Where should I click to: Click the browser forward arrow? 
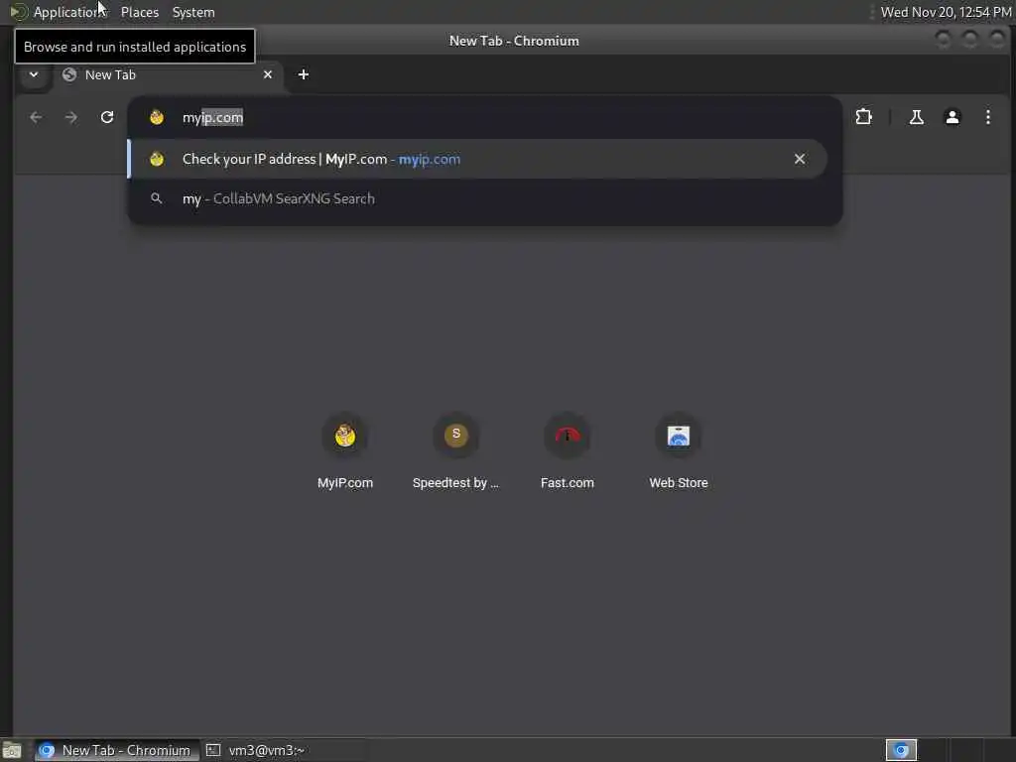[71, 117]
